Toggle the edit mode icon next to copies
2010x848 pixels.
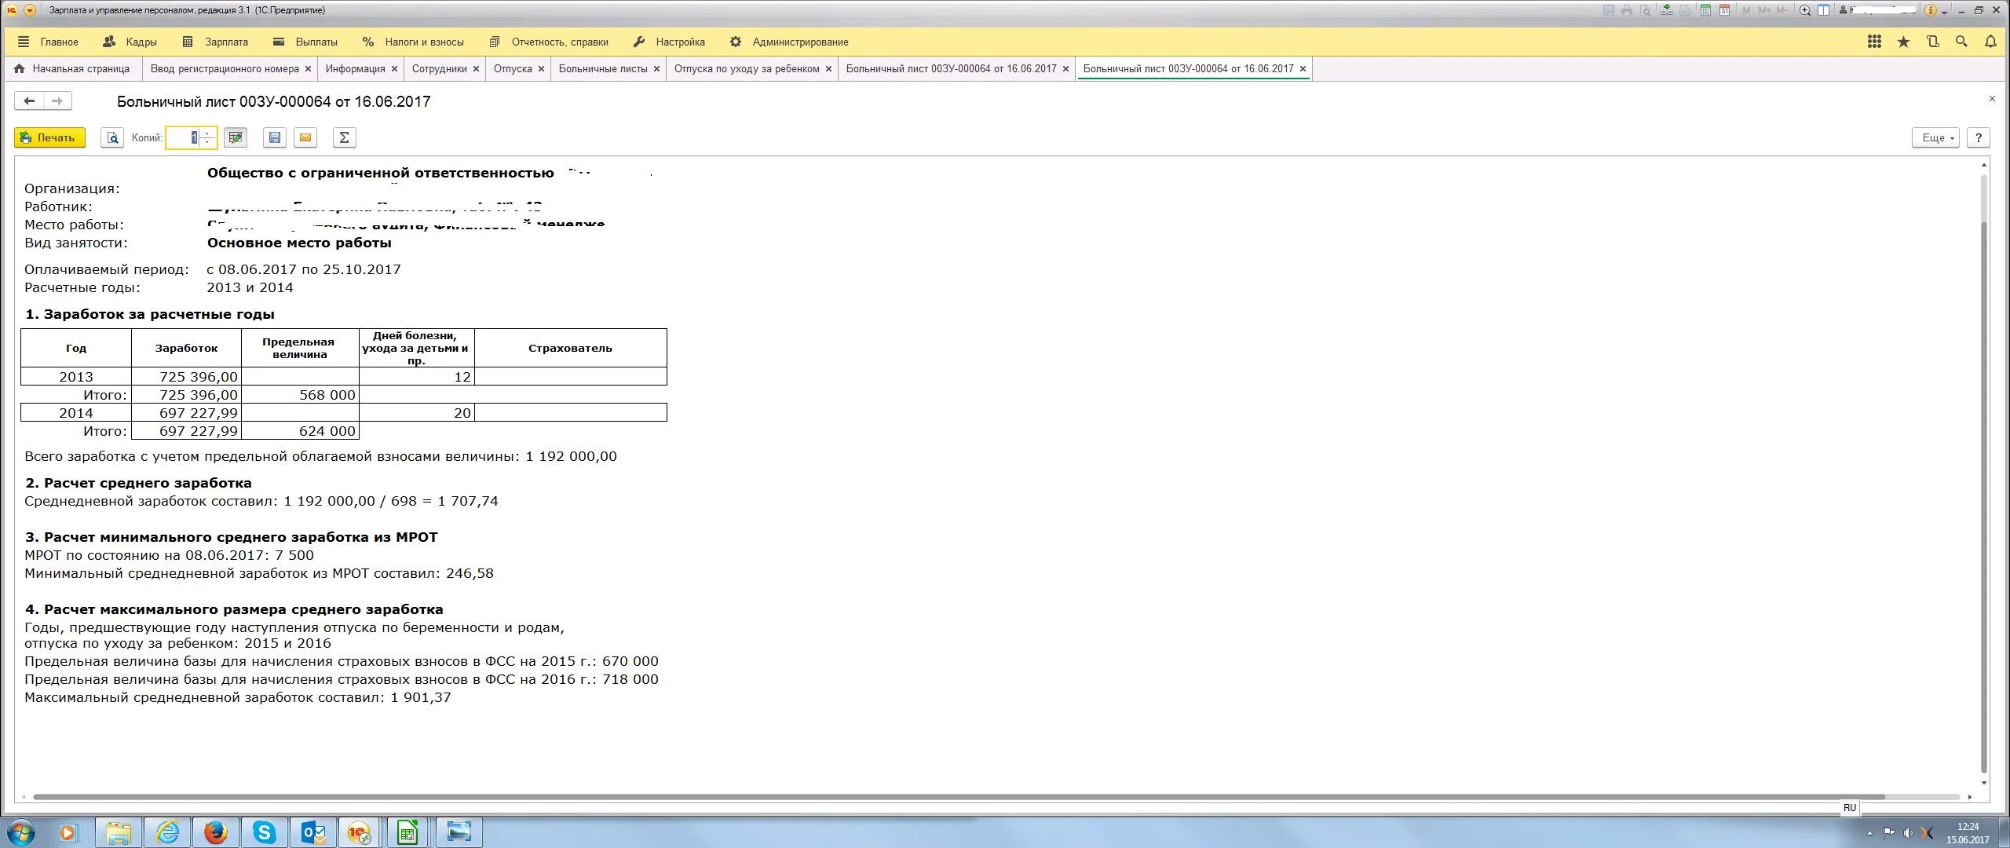coord(235,137)
